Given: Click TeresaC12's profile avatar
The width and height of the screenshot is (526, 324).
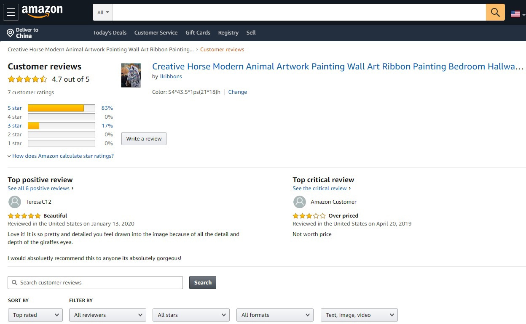Looking at the screenshot, I should [14, 202].
